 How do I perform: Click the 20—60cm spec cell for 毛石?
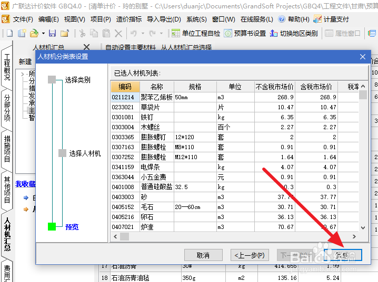click(x=195, y=207)
